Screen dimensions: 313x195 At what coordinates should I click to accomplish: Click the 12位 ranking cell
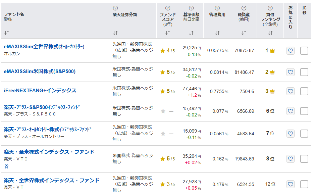point(270,184)
